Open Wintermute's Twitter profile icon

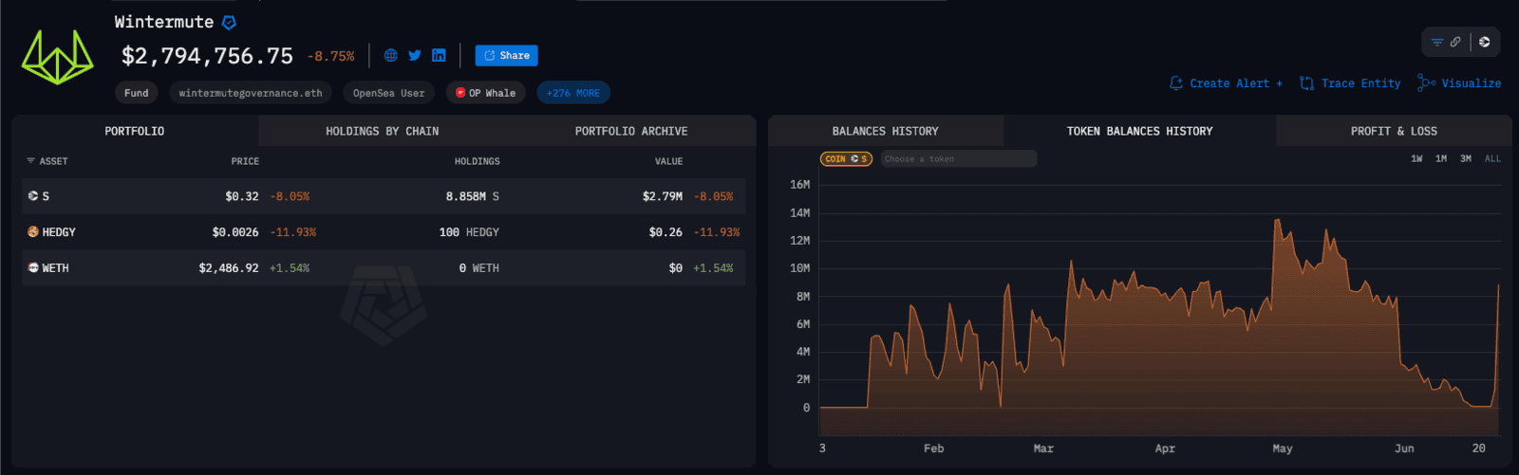[x=415, y=56]
